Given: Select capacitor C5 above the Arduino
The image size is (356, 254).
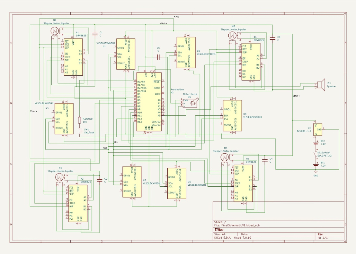Looking at the screenshot, I should 158,57.
